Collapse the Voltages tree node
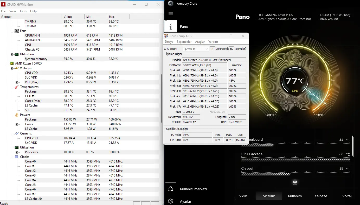Screen dimensions: 360x205 tap(12, 68)
